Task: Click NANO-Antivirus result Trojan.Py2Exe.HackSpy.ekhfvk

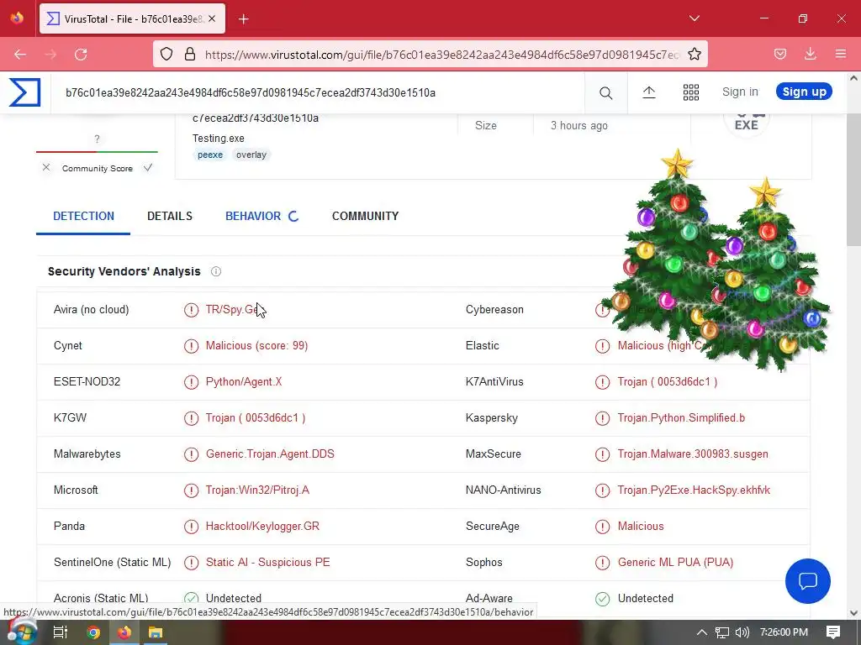Action: click(694, 490)
